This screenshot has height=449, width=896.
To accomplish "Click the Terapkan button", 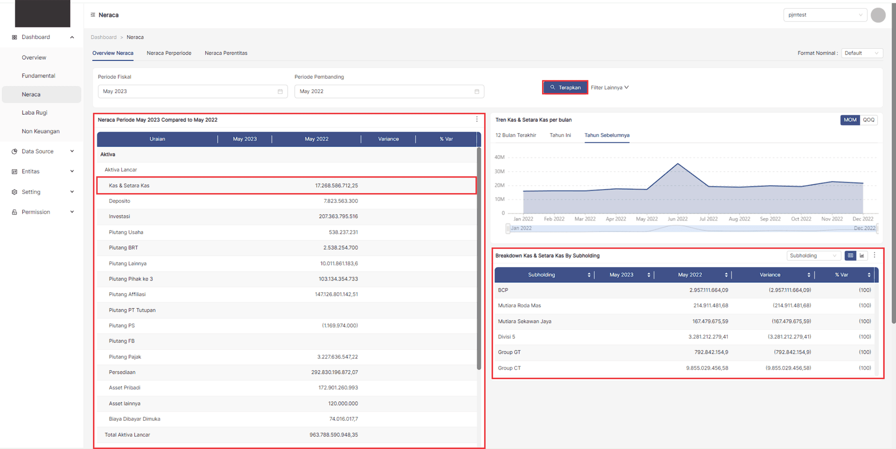I will [565, 87].
